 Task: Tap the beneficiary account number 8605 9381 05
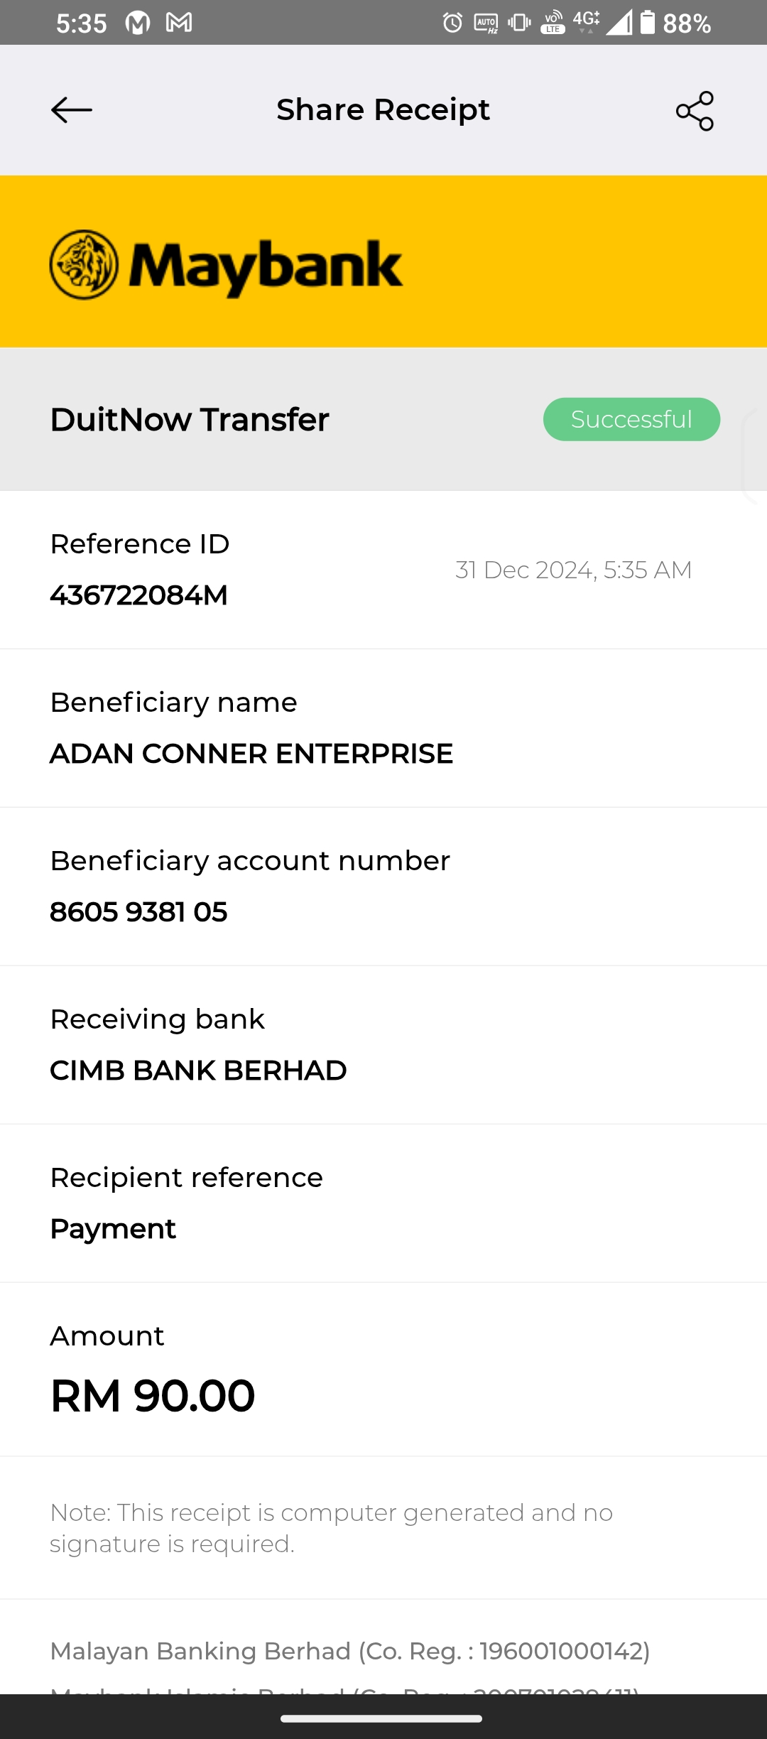[x=139, y=912]
